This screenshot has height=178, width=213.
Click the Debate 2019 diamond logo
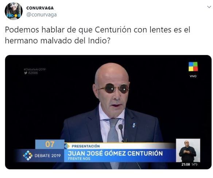(x=28, y=155)
